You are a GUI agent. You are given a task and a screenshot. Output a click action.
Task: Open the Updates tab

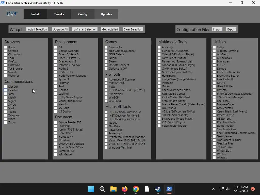[x=106, y=14]
